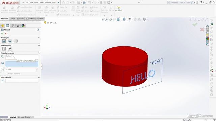Choose the Spline Surface wrap method
The height and width of the screenshot is (121, 216).
point(10,49)
